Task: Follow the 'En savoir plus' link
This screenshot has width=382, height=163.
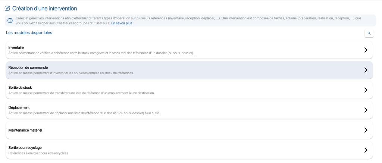Action: pos(122,23)
